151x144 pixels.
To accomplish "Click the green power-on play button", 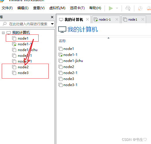I will pos(111,8).
